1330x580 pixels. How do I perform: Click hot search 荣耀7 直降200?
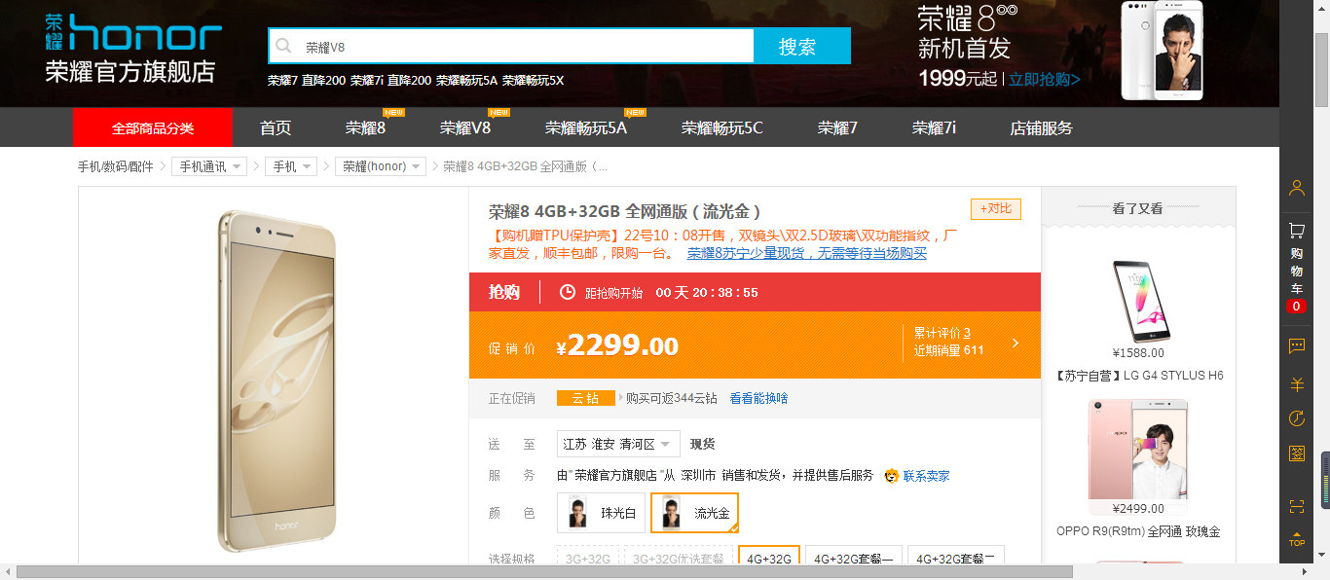[x=307, y=81]
